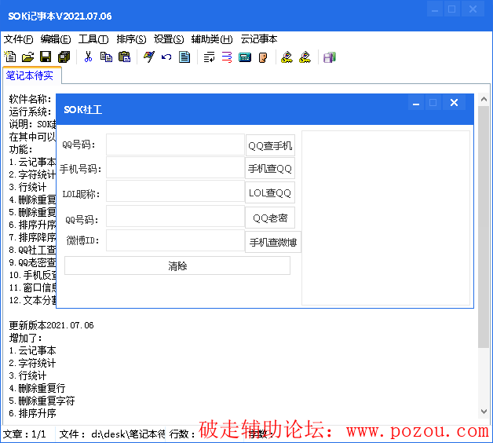
Task: Click the 功能: line in notepad
Action: coord(20,149)
